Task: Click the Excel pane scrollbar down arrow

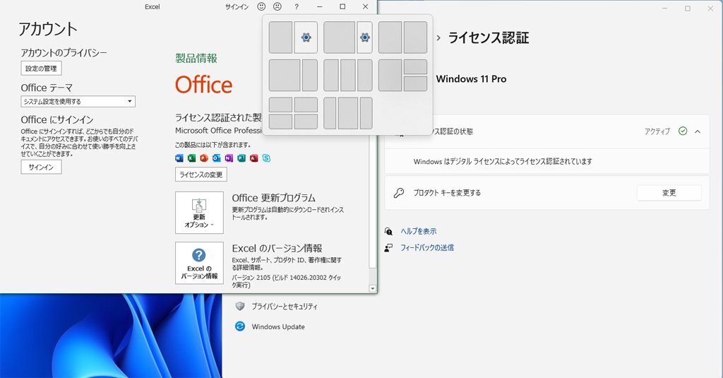Action: coord(373,288)
